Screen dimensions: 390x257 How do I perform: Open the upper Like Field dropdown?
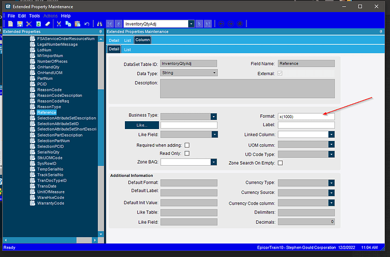[215, 135]
